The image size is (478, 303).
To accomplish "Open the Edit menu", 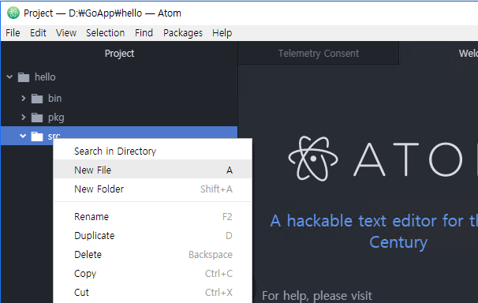I will 38,33.
